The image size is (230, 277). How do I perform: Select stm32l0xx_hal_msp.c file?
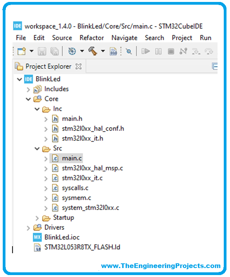(x=92, y=168)
